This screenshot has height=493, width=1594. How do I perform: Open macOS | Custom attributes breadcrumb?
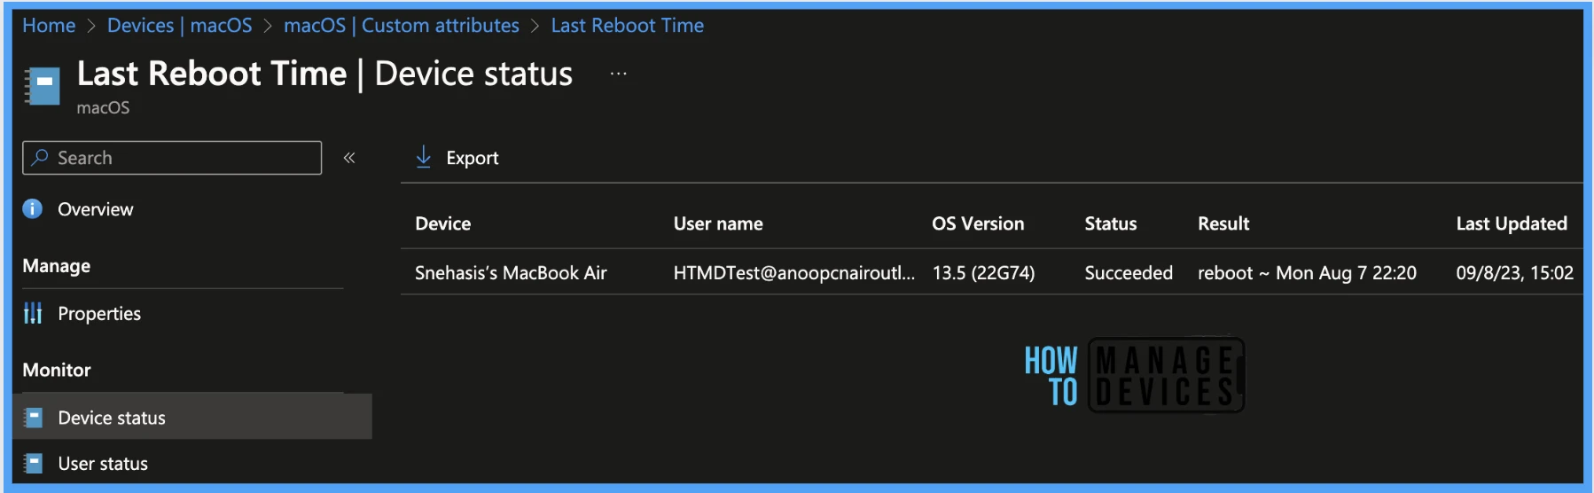point(402,26)
